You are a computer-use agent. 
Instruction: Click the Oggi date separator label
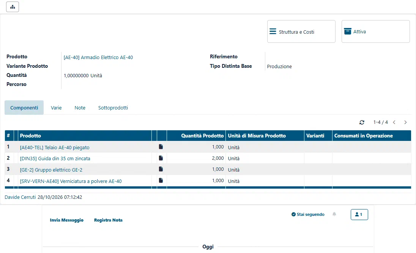pos(208,247)
